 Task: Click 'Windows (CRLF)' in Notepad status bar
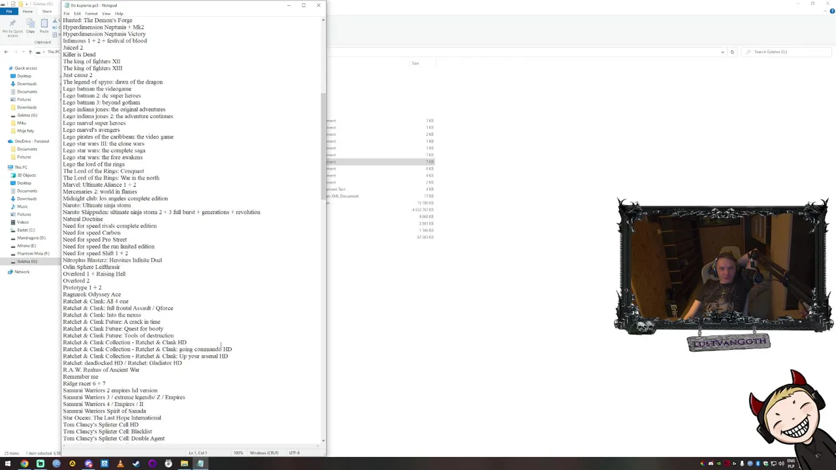click(x=264, y=453)
